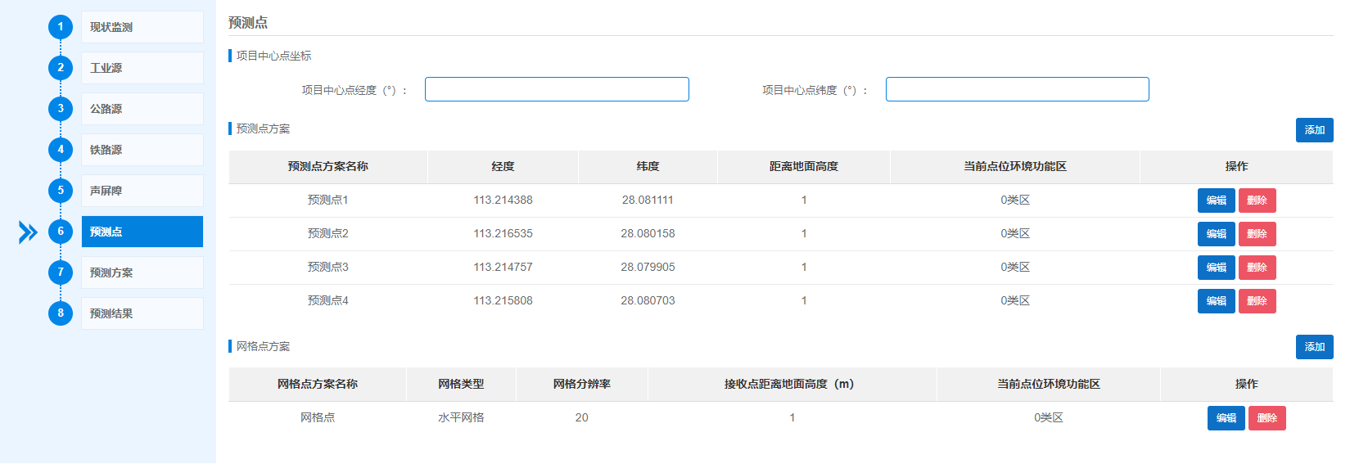Open the 现状监测 step

142,27
